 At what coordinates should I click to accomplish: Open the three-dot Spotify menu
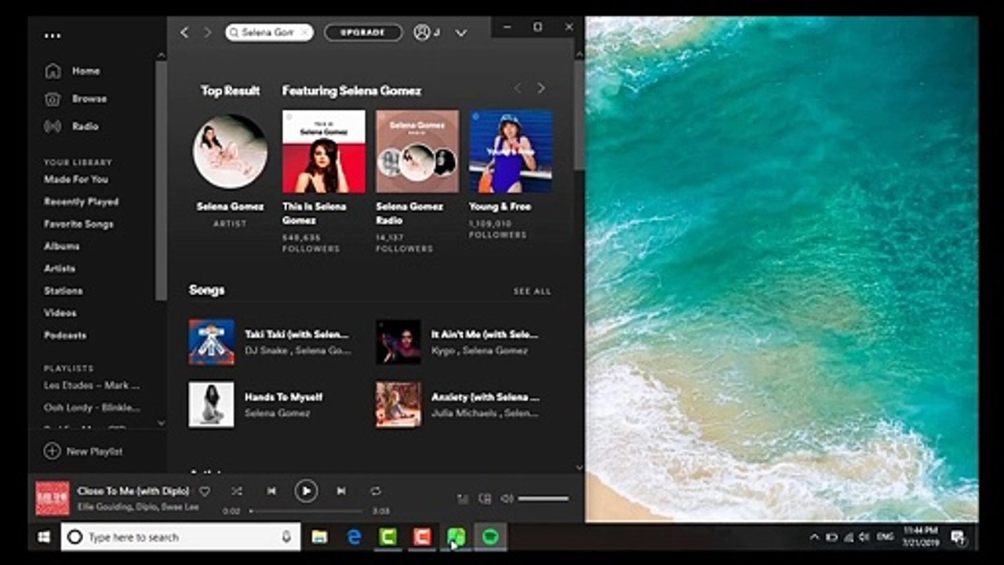click(53, 35)
